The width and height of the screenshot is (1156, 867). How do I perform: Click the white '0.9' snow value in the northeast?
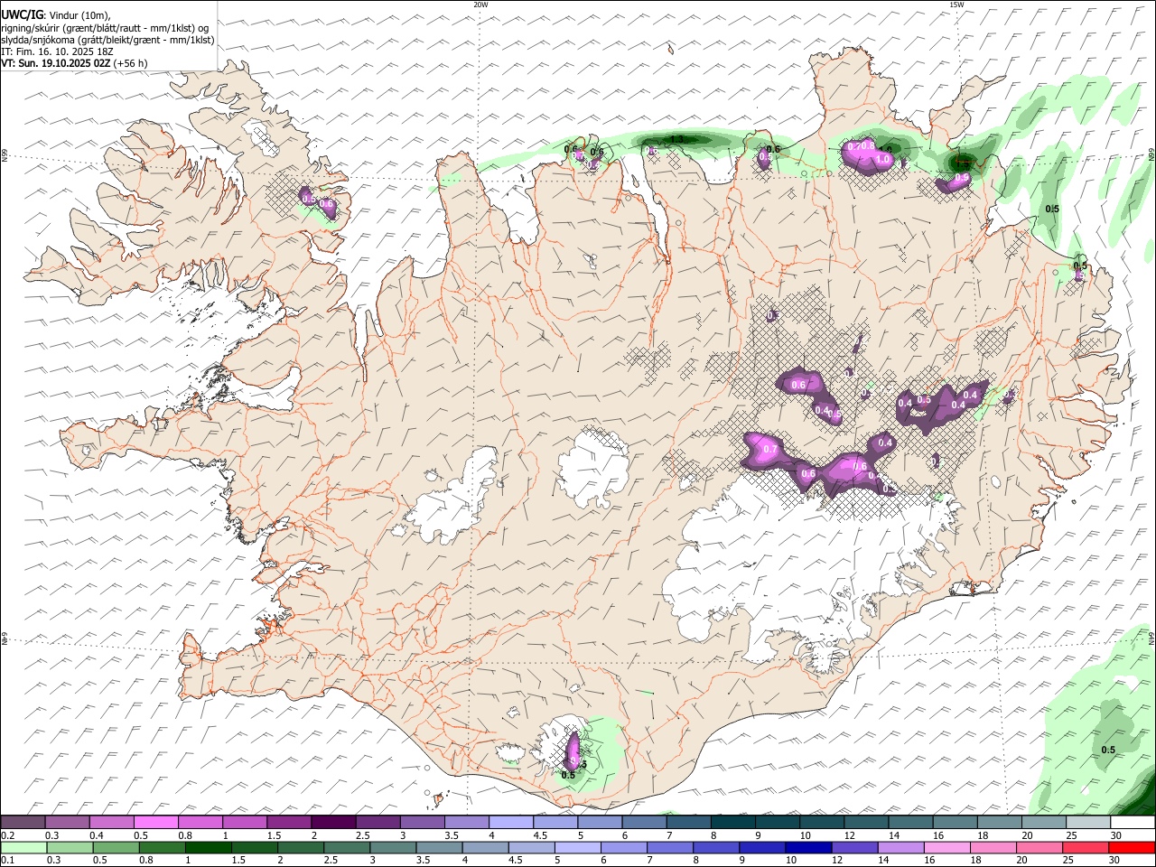961,179
